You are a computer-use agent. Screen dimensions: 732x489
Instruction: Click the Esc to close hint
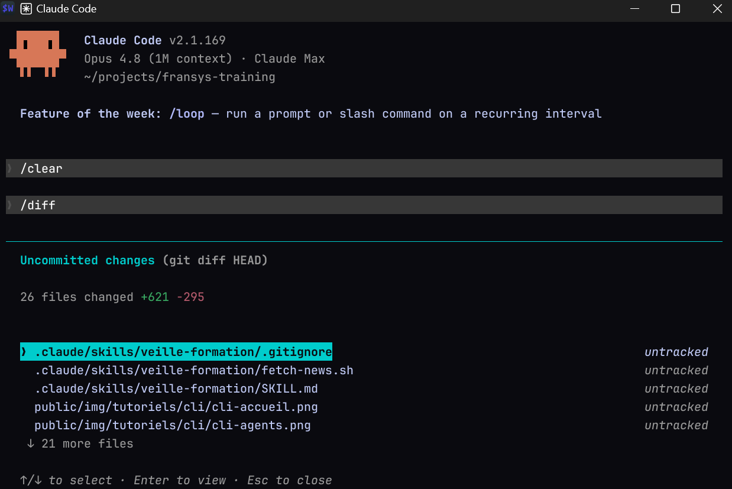point(290,480)
